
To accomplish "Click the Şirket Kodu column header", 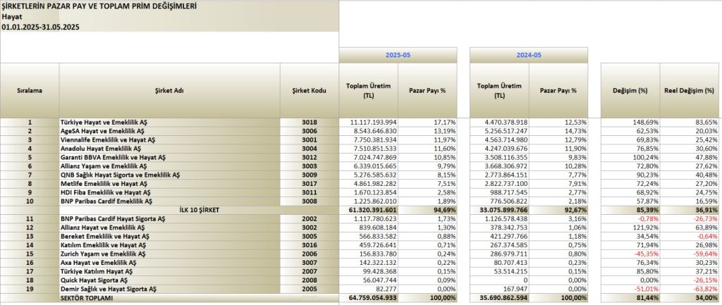I will click(310, 91).
